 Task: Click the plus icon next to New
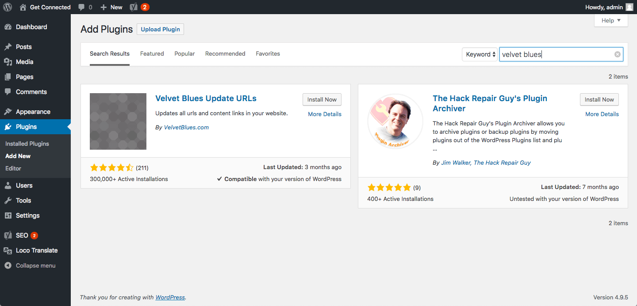point(104,7)
